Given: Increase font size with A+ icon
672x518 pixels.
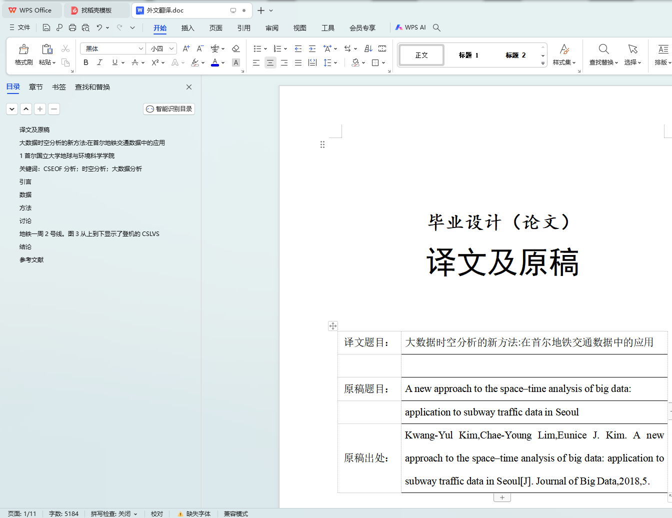Looking at the screenshot, I should point(186,48).
